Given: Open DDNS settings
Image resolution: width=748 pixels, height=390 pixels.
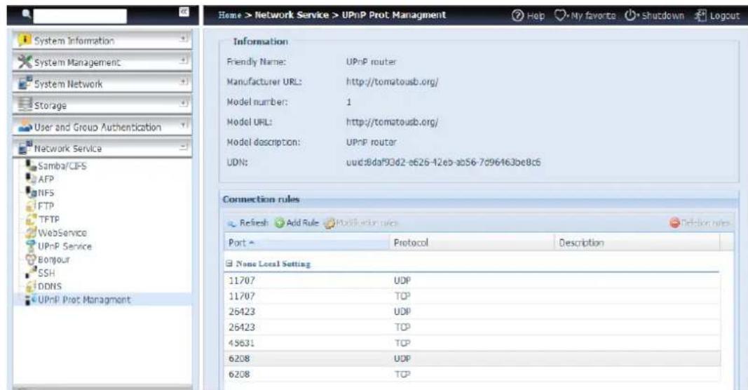Looking at the screenshot, I should pyautogui.click(x=50, y=286).
